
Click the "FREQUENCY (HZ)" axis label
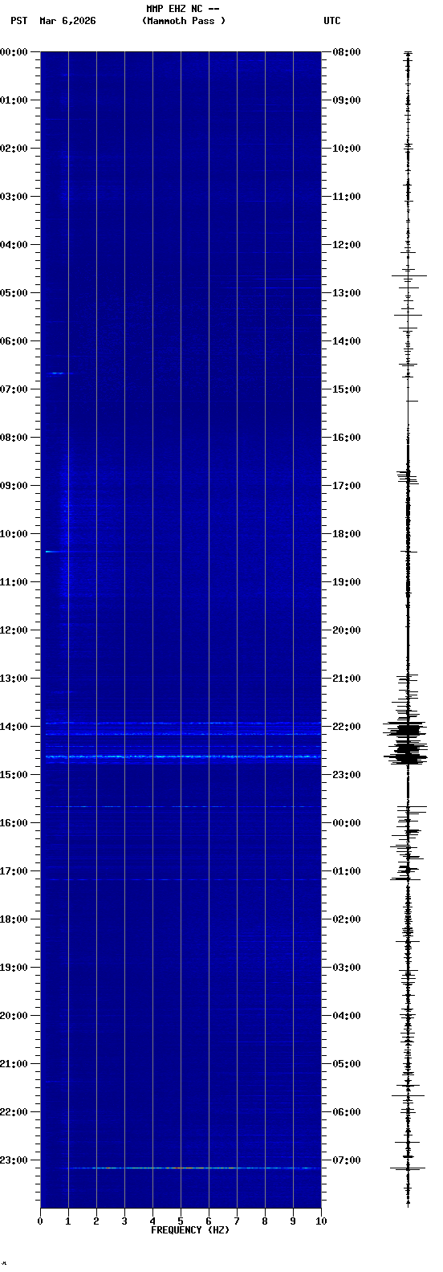click(x=190, y=1230)
